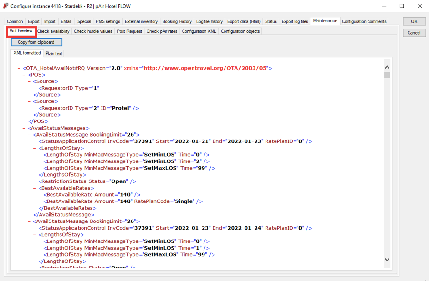Collapse the POS XML node

24,75
